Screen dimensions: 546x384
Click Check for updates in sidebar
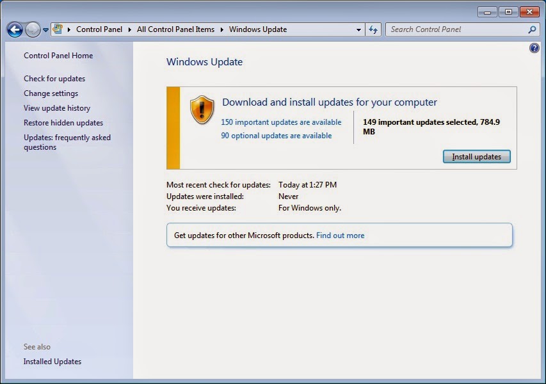[54, 79]
